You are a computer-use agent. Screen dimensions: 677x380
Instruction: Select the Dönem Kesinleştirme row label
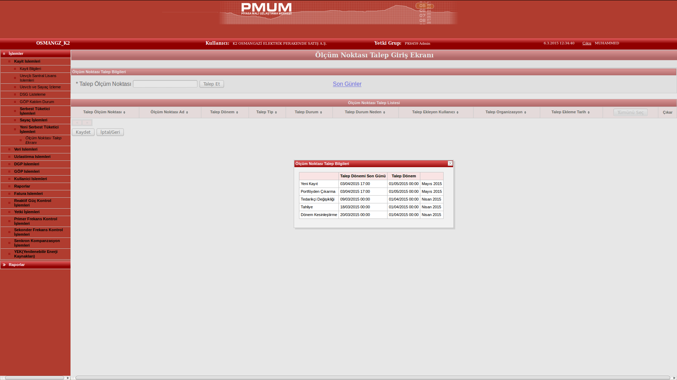[x=319, y=215]
